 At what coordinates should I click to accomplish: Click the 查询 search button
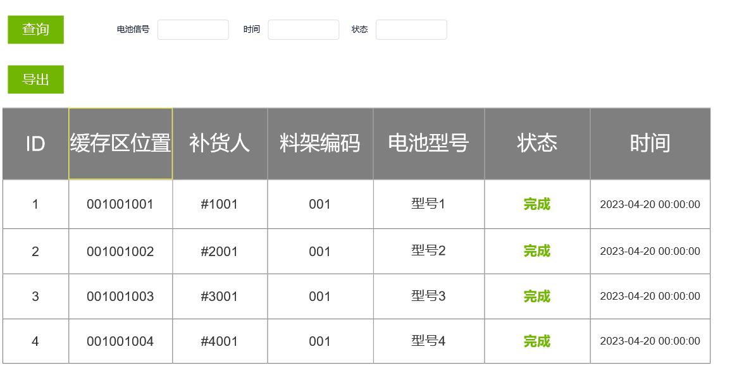(x=35, y=30)
